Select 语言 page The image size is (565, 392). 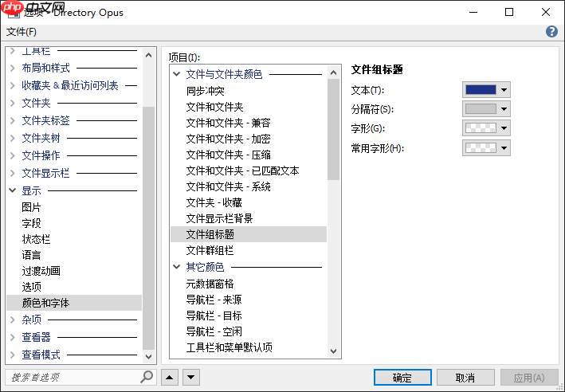point(31,255)
